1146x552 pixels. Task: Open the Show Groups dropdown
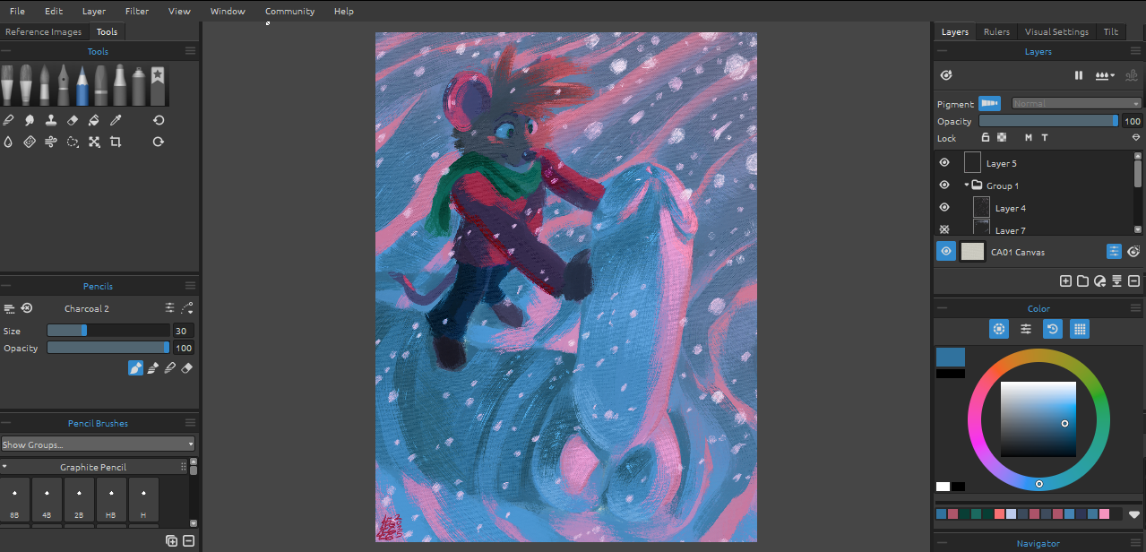[x=98, y=444]
